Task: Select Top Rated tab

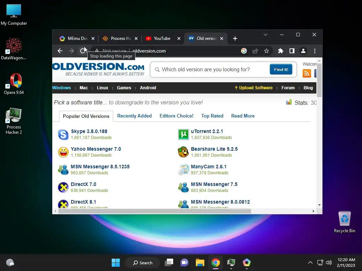Action: (x=212, y=116)
